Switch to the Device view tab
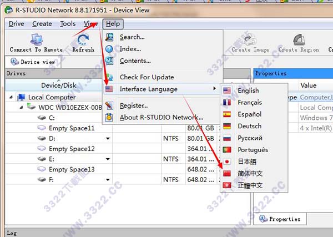 pos(33,62)
